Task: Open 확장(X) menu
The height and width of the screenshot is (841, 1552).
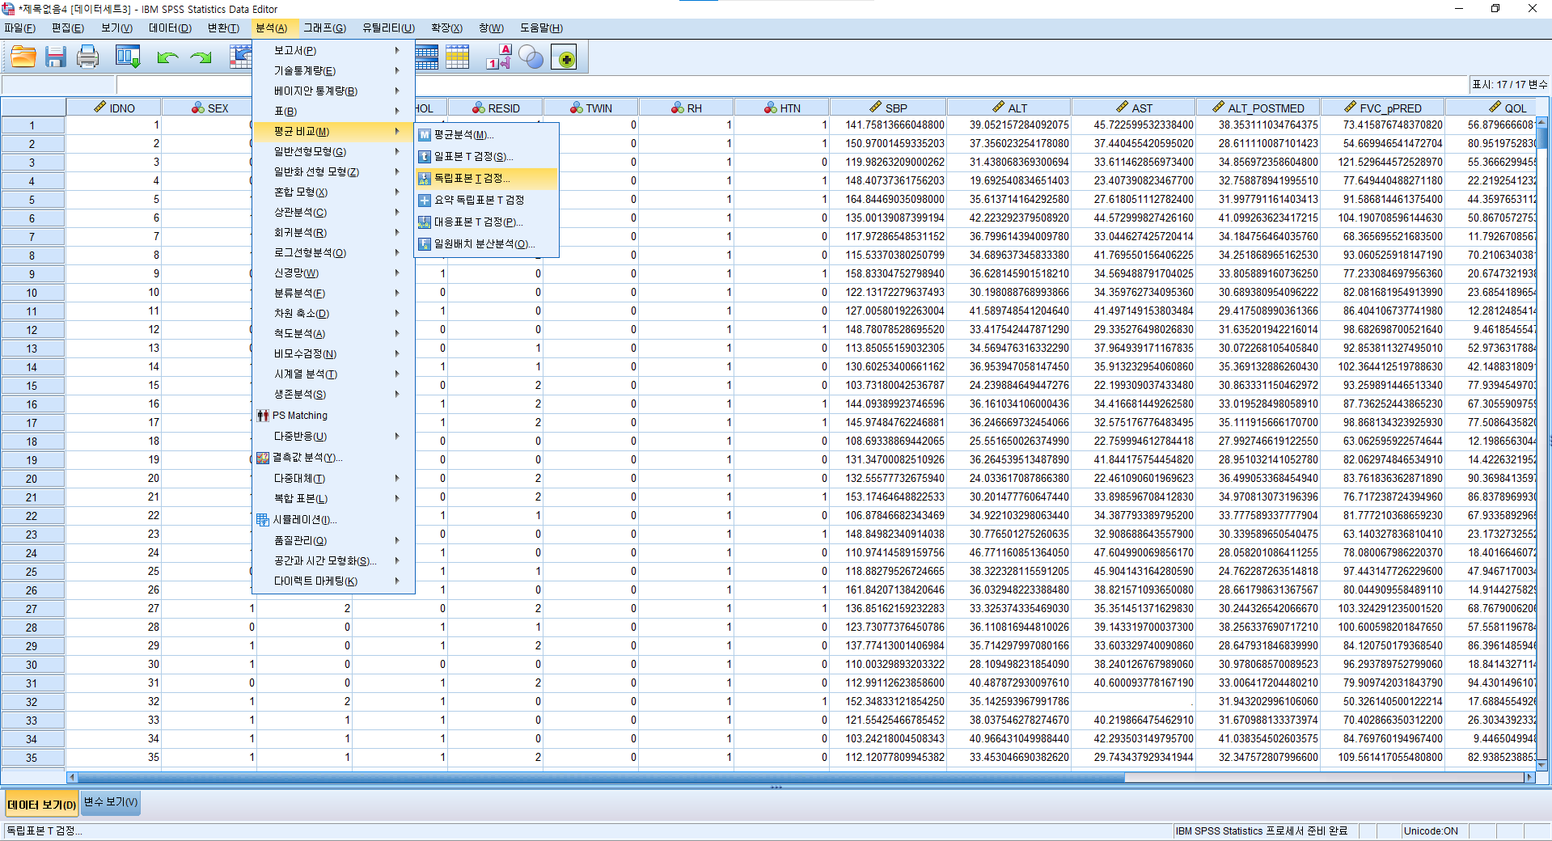Action: point(446,28)
